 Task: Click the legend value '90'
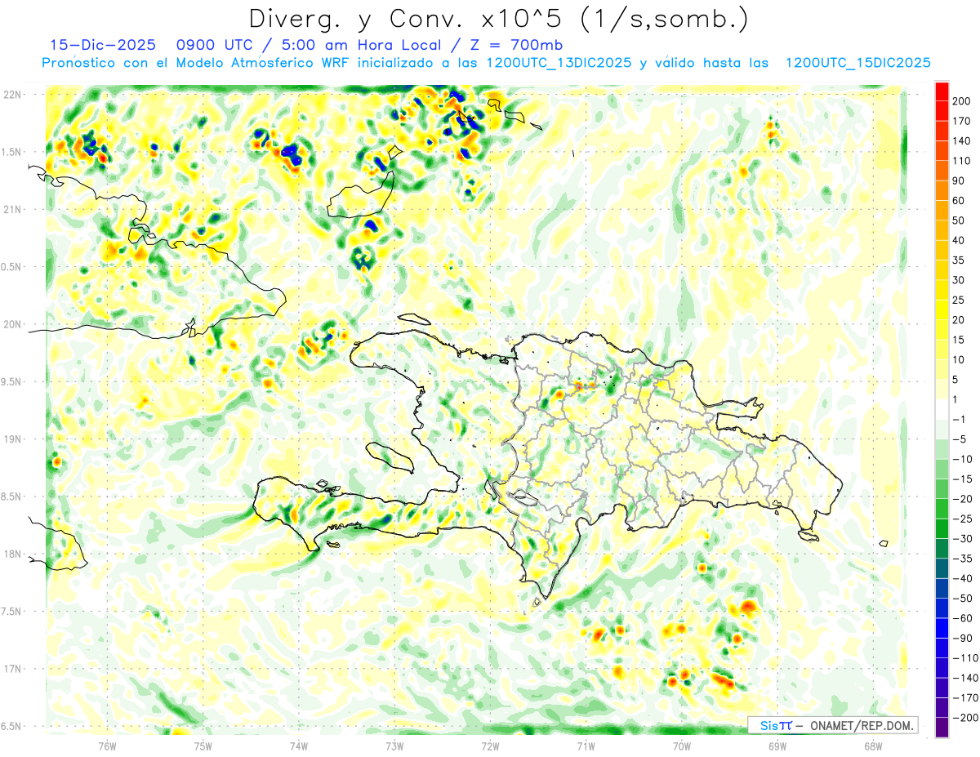click(x=960, y=180)
